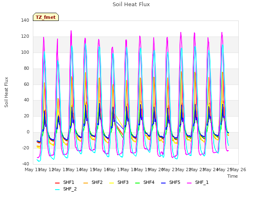
Task: Click the SHF2 orange legend swatch
Action: coord(86,183)
